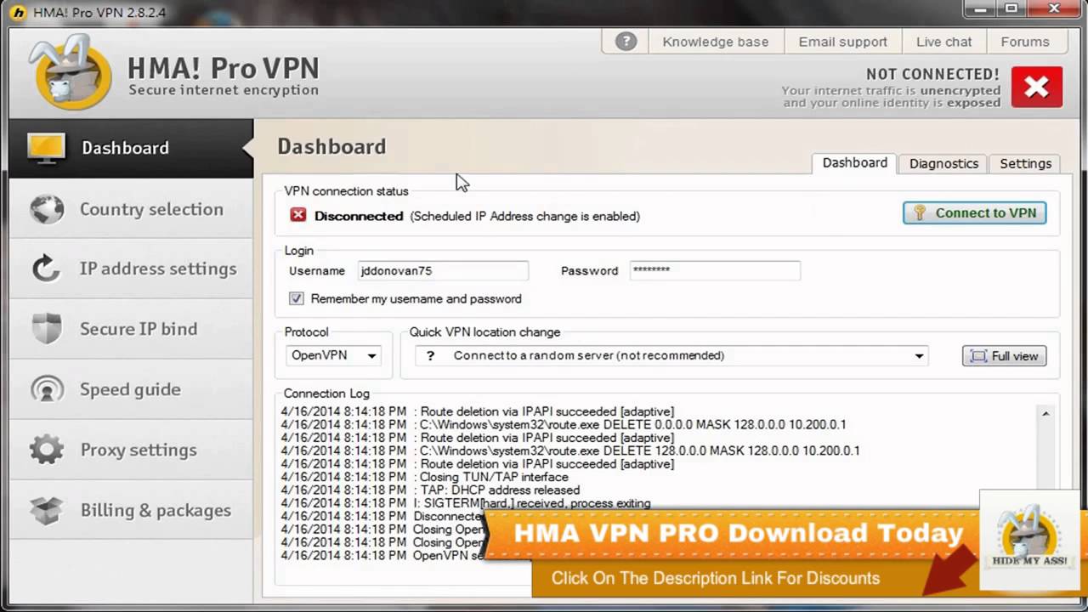1088x612 pixels.
Task: Minimize the HMA Pro VPN window
Action: click(x=980, y=9)
